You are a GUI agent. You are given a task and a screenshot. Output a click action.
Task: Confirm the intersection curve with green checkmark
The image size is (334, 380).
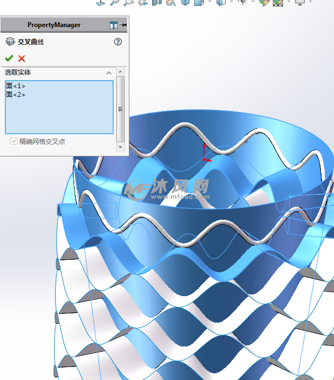point(9,58)
